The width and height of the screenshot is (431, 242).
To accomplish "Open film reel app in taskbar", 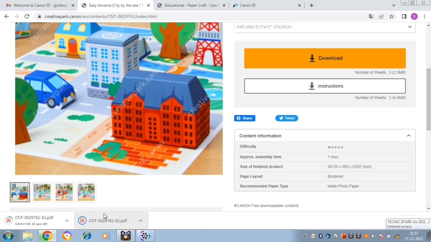I will [x=145, y=236].
